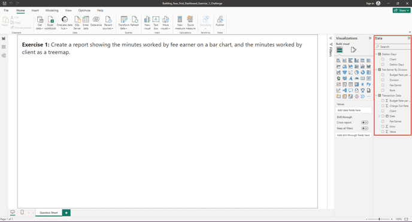Screen dimensions: 412x222
Task: Click the zoom slider handle
Action: [x=379, y=219]
